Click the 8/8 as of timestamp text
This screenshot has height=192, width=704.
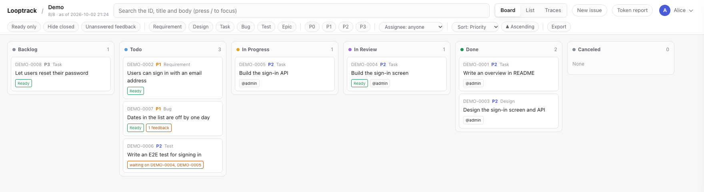(x=78, y=14)
